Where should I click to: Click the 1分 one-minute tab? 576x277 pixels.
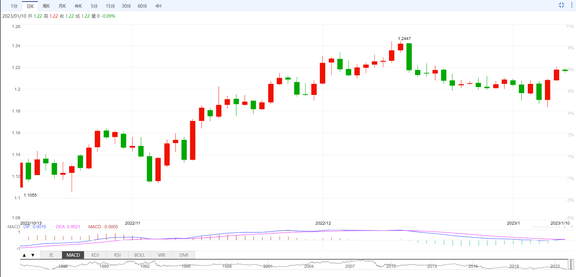14,6
